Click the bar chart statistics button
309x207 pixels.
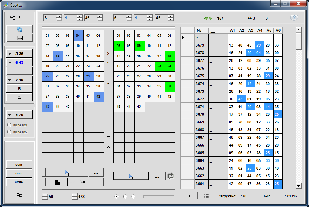[x=56, y=182]
